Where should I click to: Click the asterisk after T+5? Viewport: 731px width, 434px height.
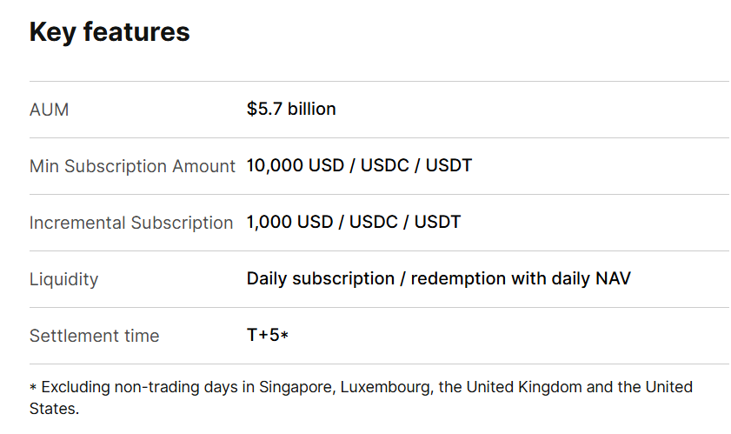click(284, 336)
